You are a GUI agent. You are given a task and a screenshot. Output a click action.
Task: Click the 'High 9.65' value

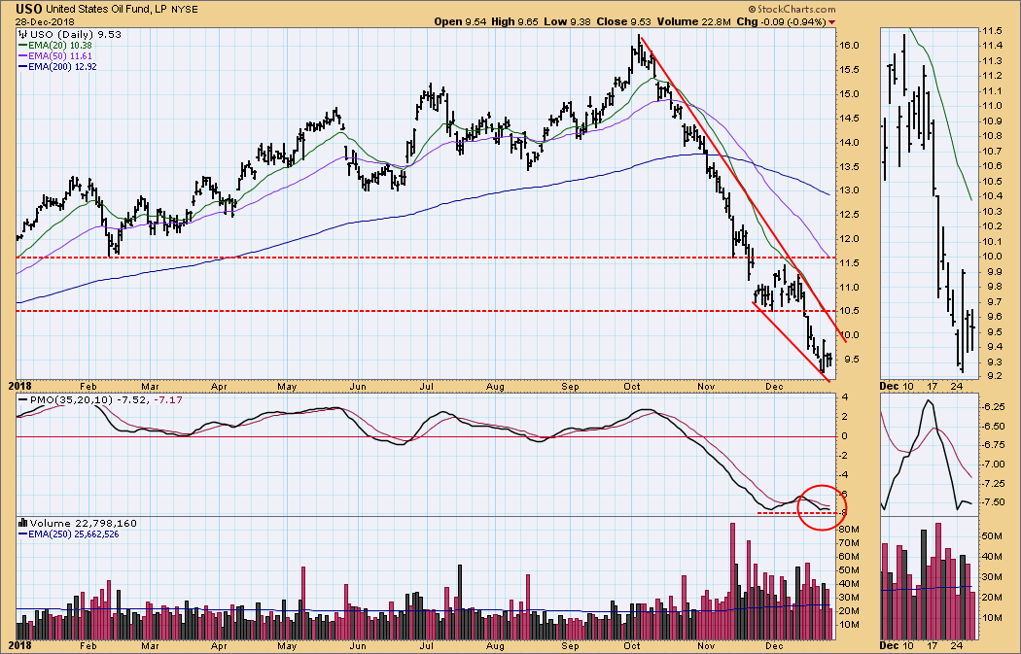(515, 21)
